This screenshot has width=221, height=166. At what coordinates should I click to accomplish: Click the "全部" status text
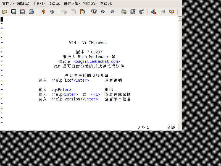171,128
